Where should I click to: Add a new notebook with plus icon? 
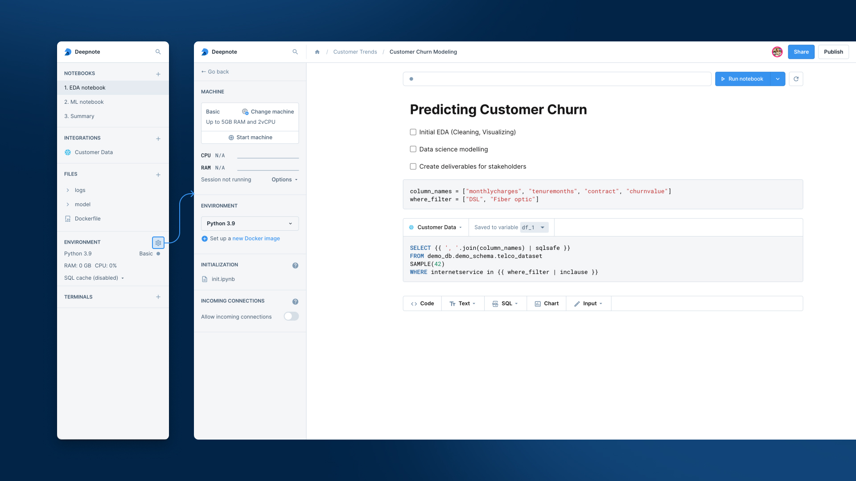tap(158, 74)
